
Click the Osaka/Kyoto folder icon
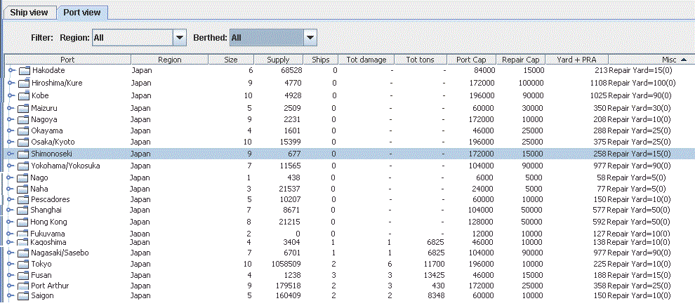(24, 142)
